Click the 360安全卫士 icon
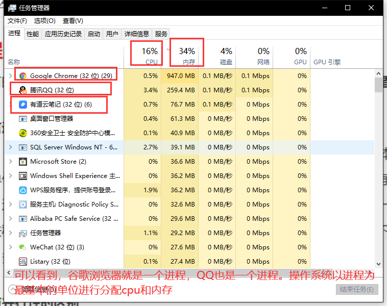The width and height of the screenshot is (387, 306). (23, 133)
